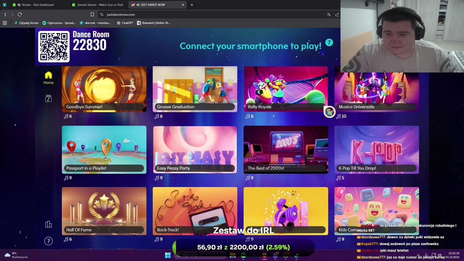Click the translate page icon

click(329, 14)
